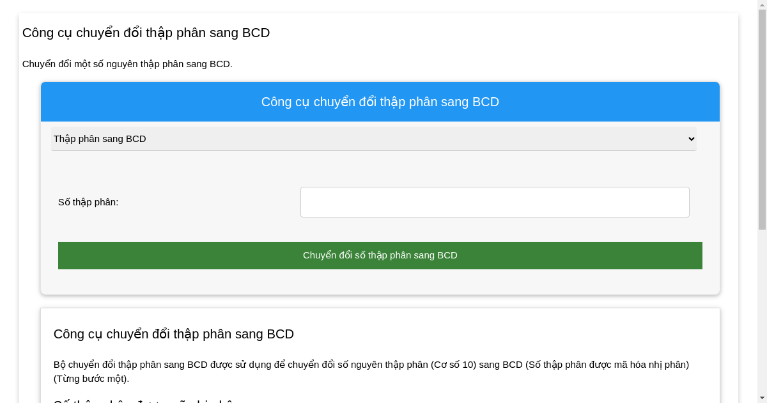Click the description text below the main heading
Image resolution: width=767 pixels, height=403 pixels.
127,64
